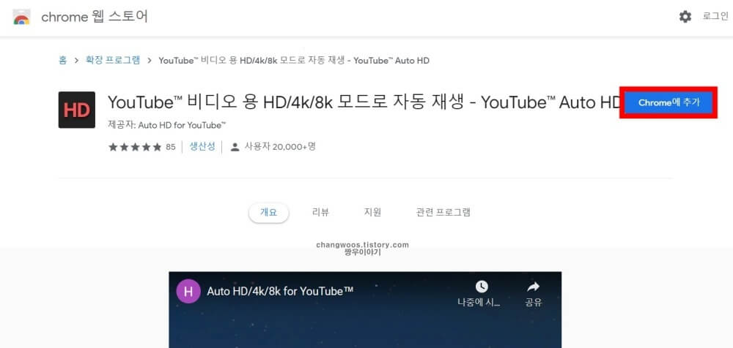The width and height of the screenshot is (733, 348).
Task: Click the breadcrumb current page title text
Action: pyautogui.click(x=294, y=61)
